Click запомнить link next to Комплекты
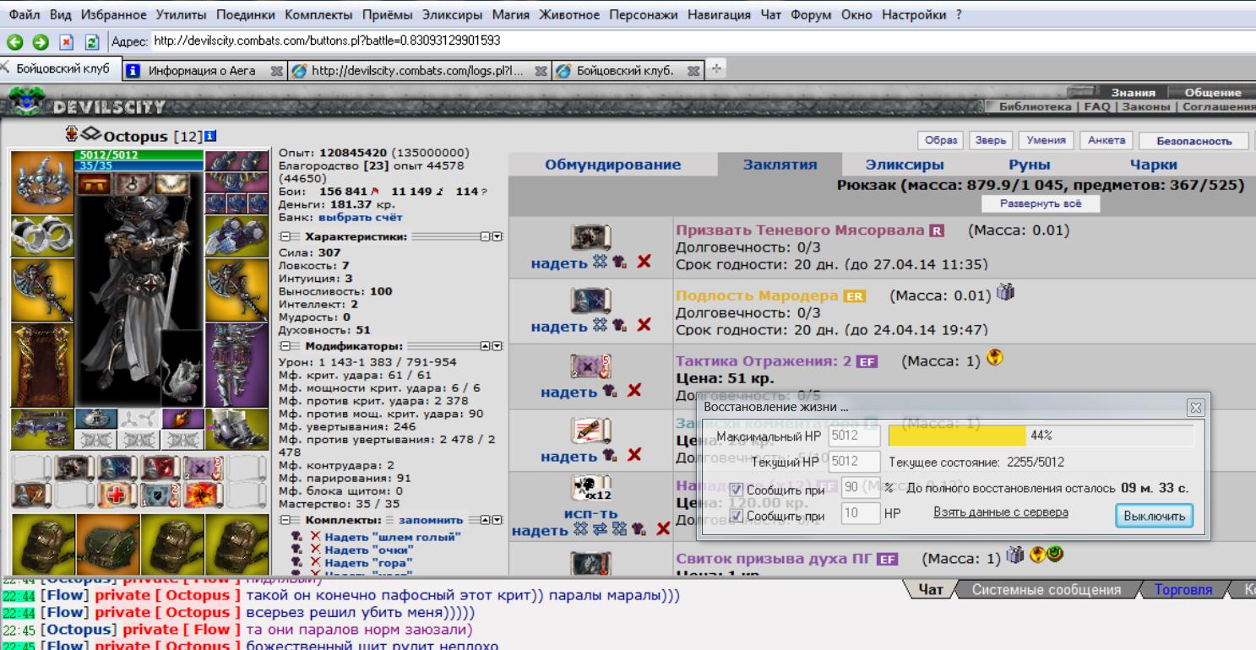Screen dimensions: 1256x650 (431, 520)
